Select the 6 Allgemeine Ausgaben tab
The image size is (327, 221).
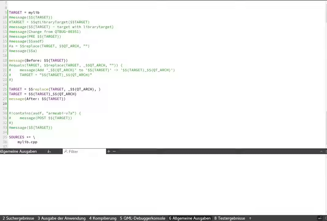pyautogui.click(x=190, y=218)
